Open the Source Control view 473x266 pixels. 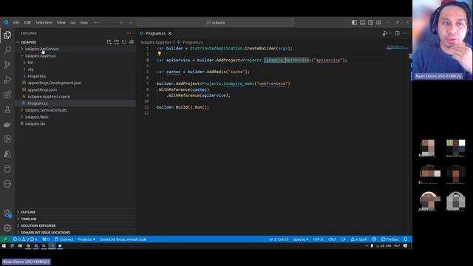[7, 64]
